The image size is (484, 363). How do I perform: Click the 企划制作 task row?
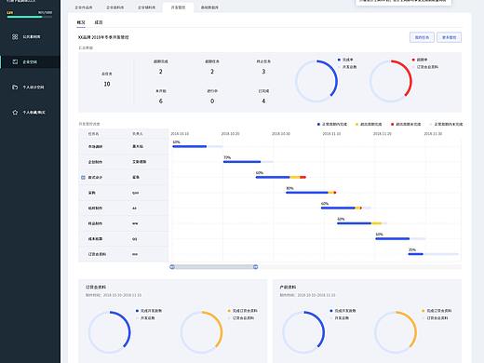[x=124, y=162]
